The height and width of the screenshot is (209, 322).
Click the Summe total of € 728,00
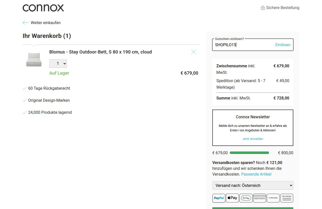click(281, 98)
